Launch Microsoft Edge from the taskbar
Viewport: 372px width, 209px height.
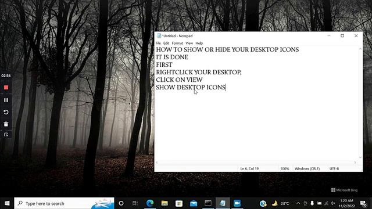(150, 203)
